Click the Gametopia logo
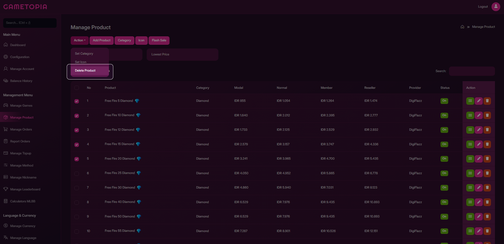Image resolution: width=504 pixels, height=244 pixels. [x=25, y=7]
